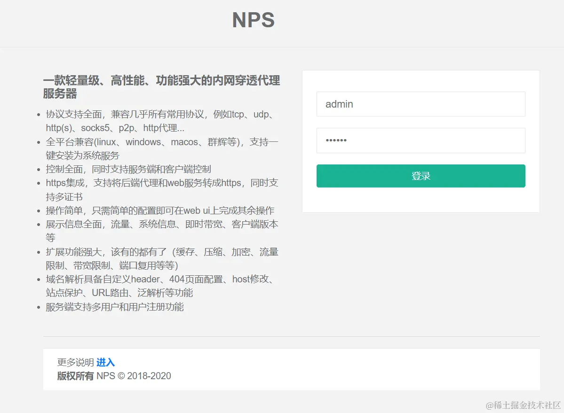
Task: Select the heading 一款轻量级、高性能 proxy server
Action: (161, 87)
